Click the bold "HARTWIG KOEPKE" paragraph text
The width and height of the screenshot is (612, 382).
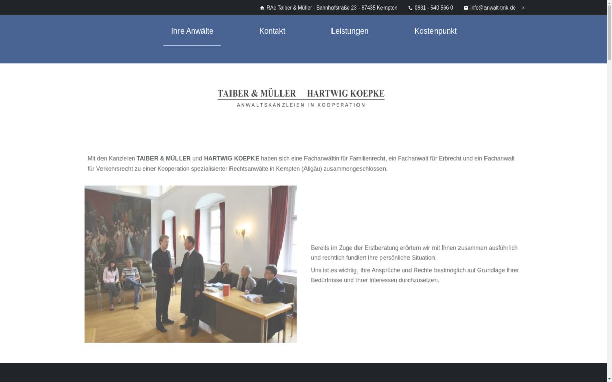pos(232,158)
